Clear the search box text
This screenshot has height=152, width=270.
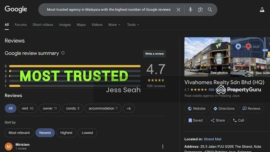click(x=179, y=10)
